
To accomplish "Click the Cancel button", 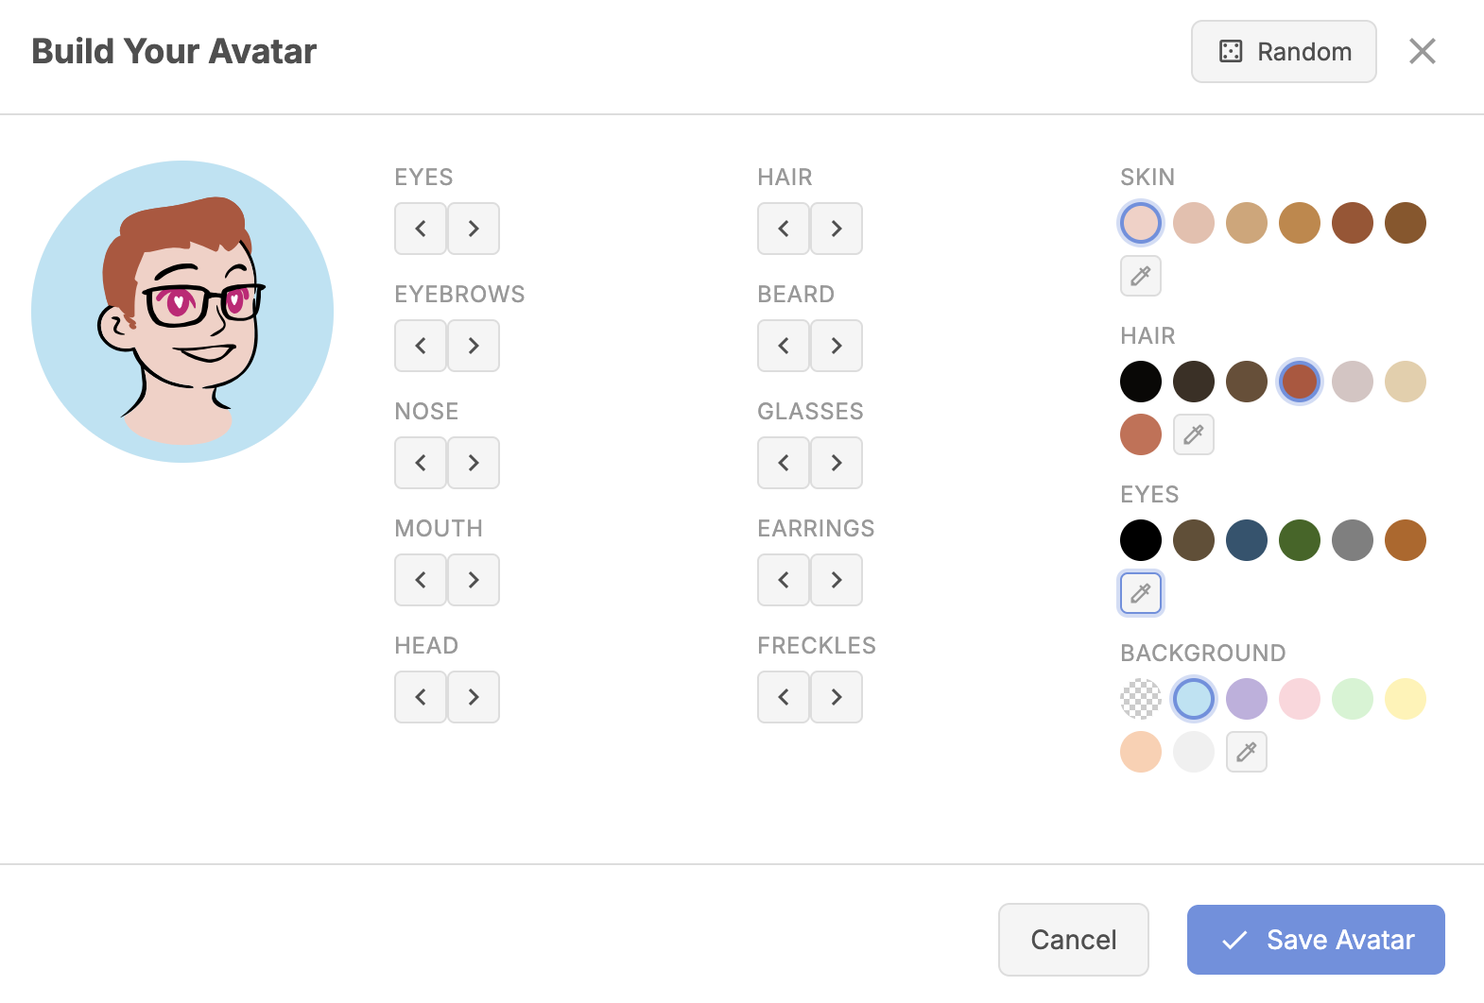I will tap(1073, 940).
